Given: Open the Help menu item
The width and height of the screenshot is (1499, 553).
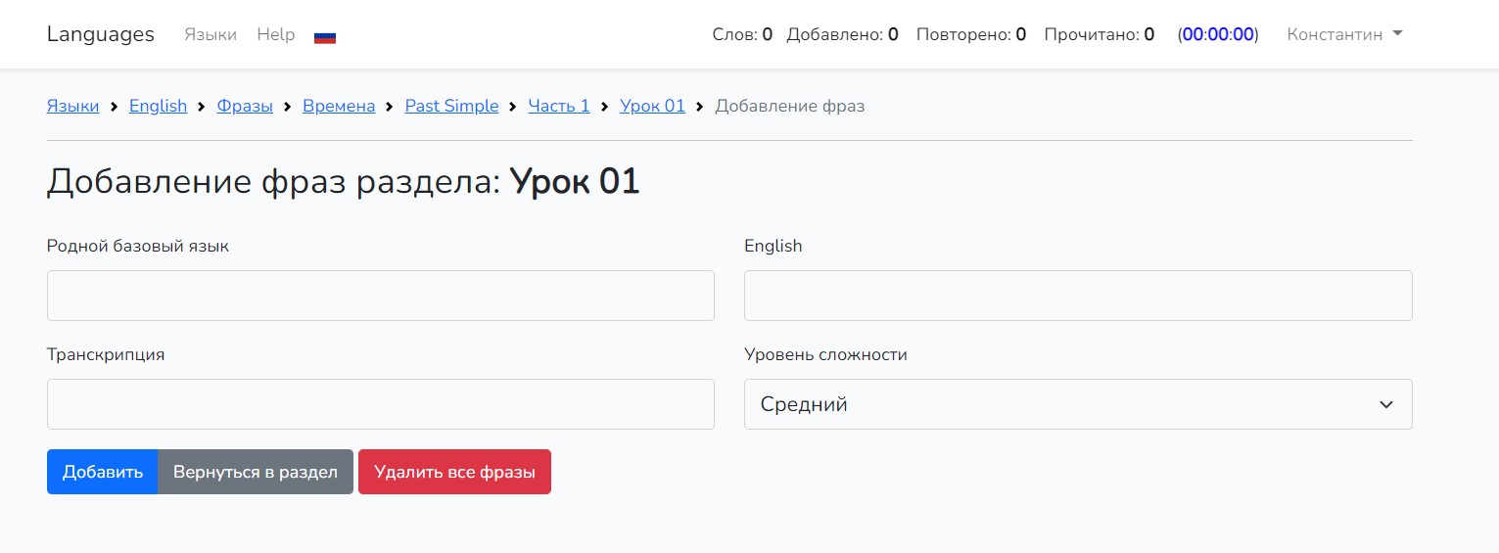Looking at the screenshot, I should (x=275, y=34).
